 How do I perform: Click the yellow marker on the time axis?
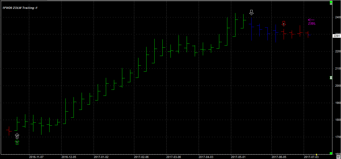point(316,155)
